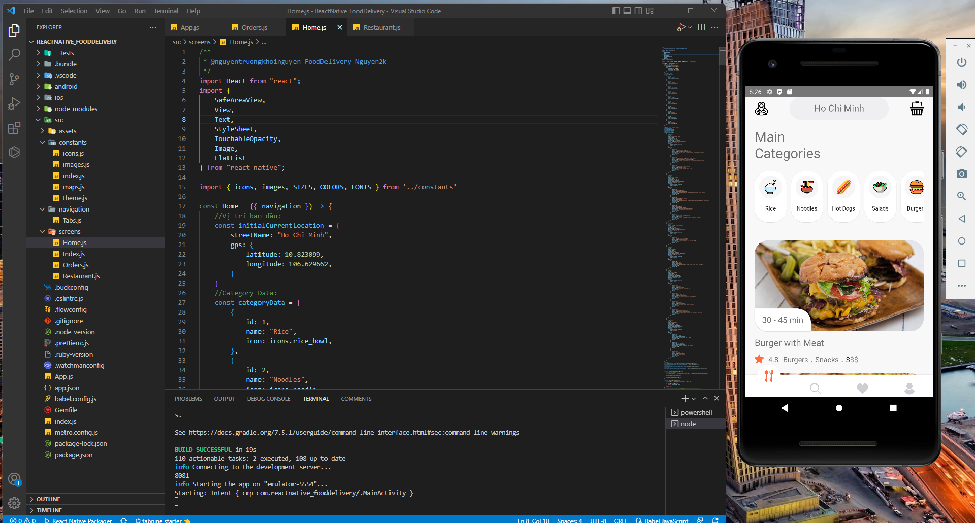
Task: Open the Search view in activity bar
Action: pos(14,54)
